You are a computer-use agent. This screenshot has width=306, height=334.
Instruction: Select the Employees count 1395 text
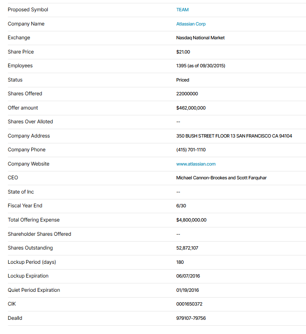tap(201, 66)
